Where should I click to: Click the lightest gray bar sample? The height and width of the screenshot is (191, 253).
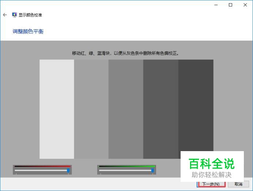pos(57,109)
